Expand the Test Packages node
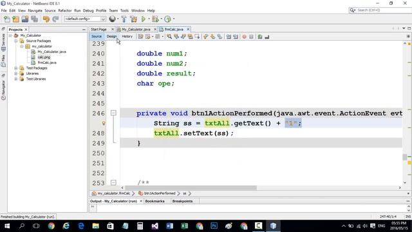The width and height of the screenshot is (412, 232). click(16, 68)
